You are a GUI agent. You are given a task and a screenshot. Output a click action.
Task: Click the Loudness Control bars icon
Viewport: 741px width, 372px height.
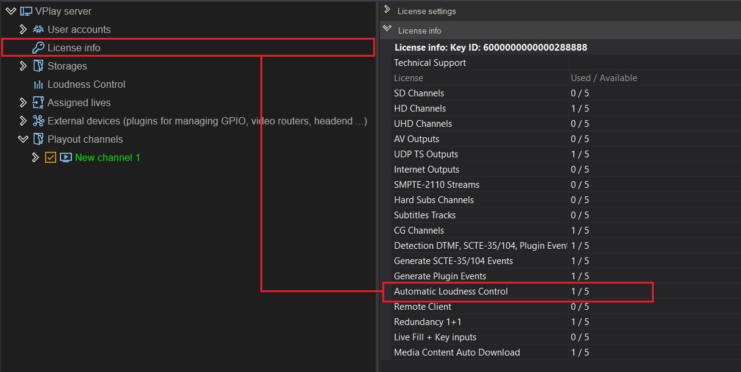(x=38, y=85)
